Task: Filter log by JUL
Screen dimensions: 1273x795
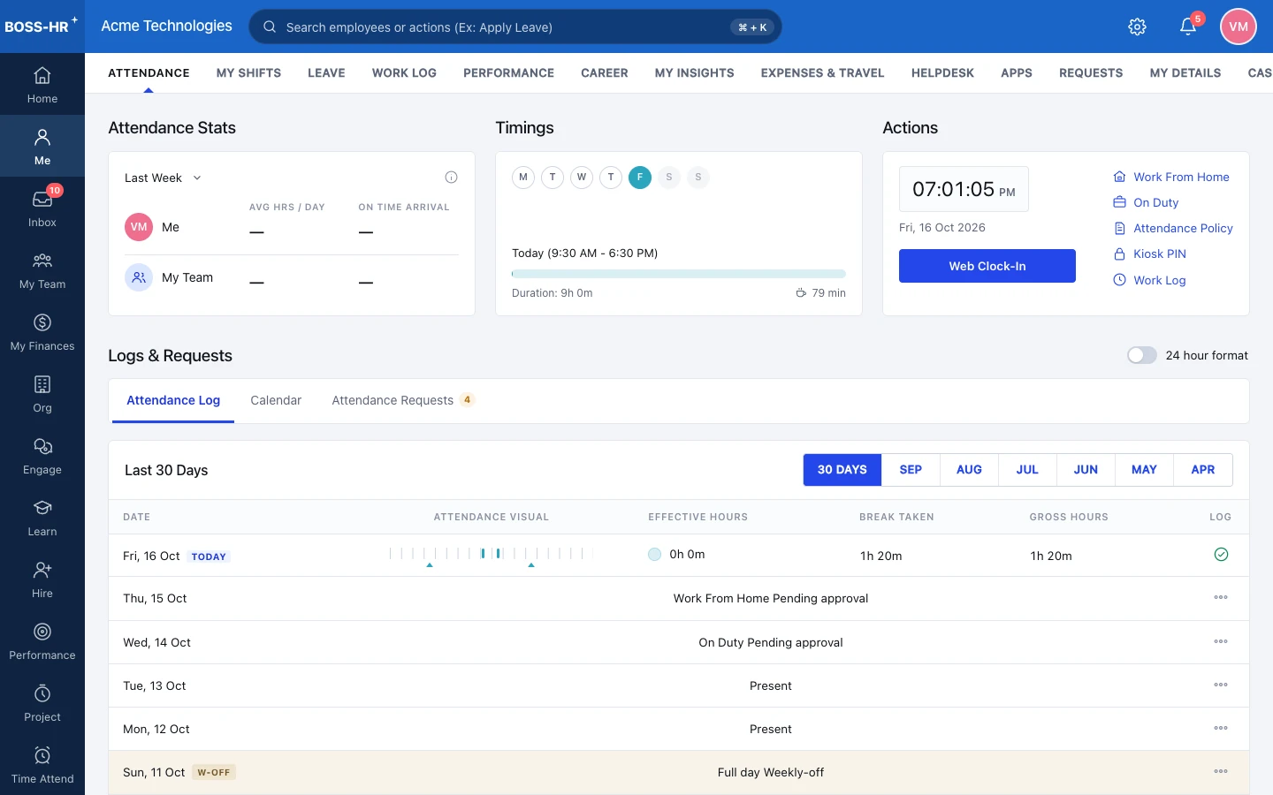Action: [1027, 470]
